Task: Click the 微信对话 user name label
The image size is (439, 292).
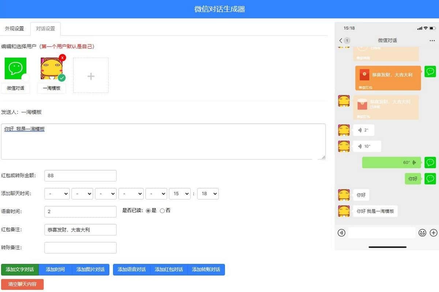Action: [x=15, y=88]
